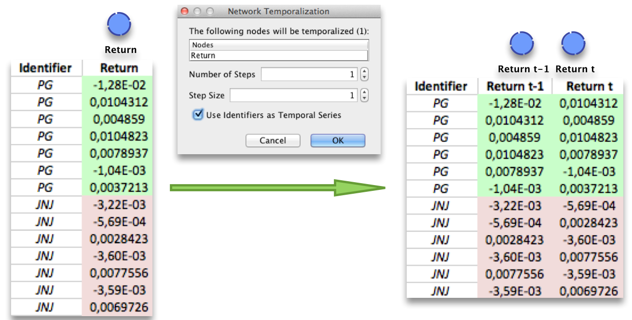Toggle Use Identifiers as Temporal Series checkbox
This screenshot has height=320, width=632.
tap(197, 115)
